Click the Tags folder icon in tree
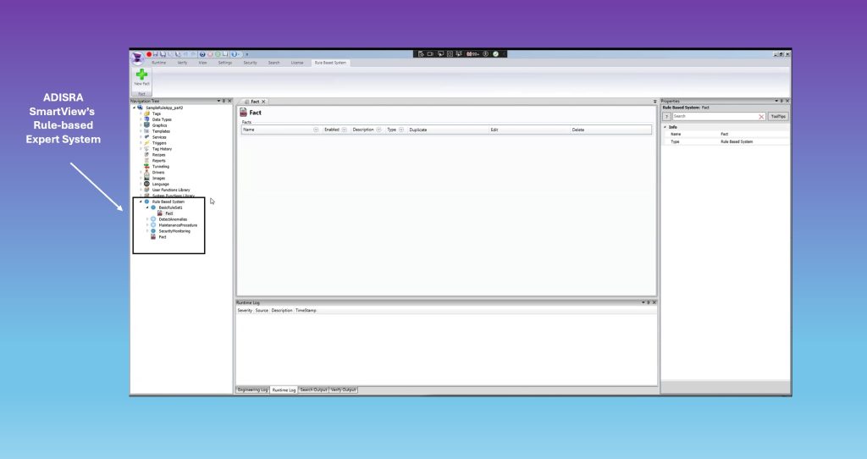The width and height of the screenshot is (867, 459). (x=147, y=113)
